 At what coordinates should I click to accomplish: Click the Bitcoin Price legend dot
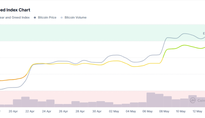coord(35,18)
